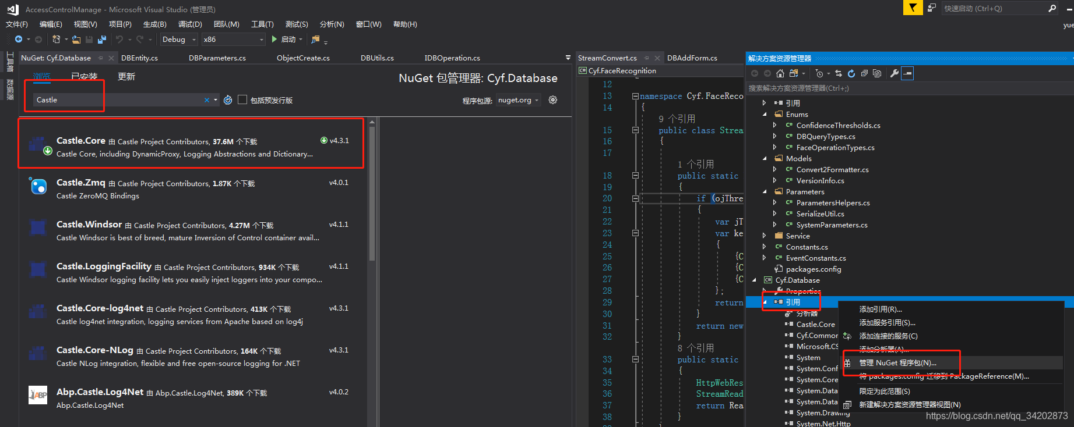Click the show all files icon

click(x=877, y=73)
